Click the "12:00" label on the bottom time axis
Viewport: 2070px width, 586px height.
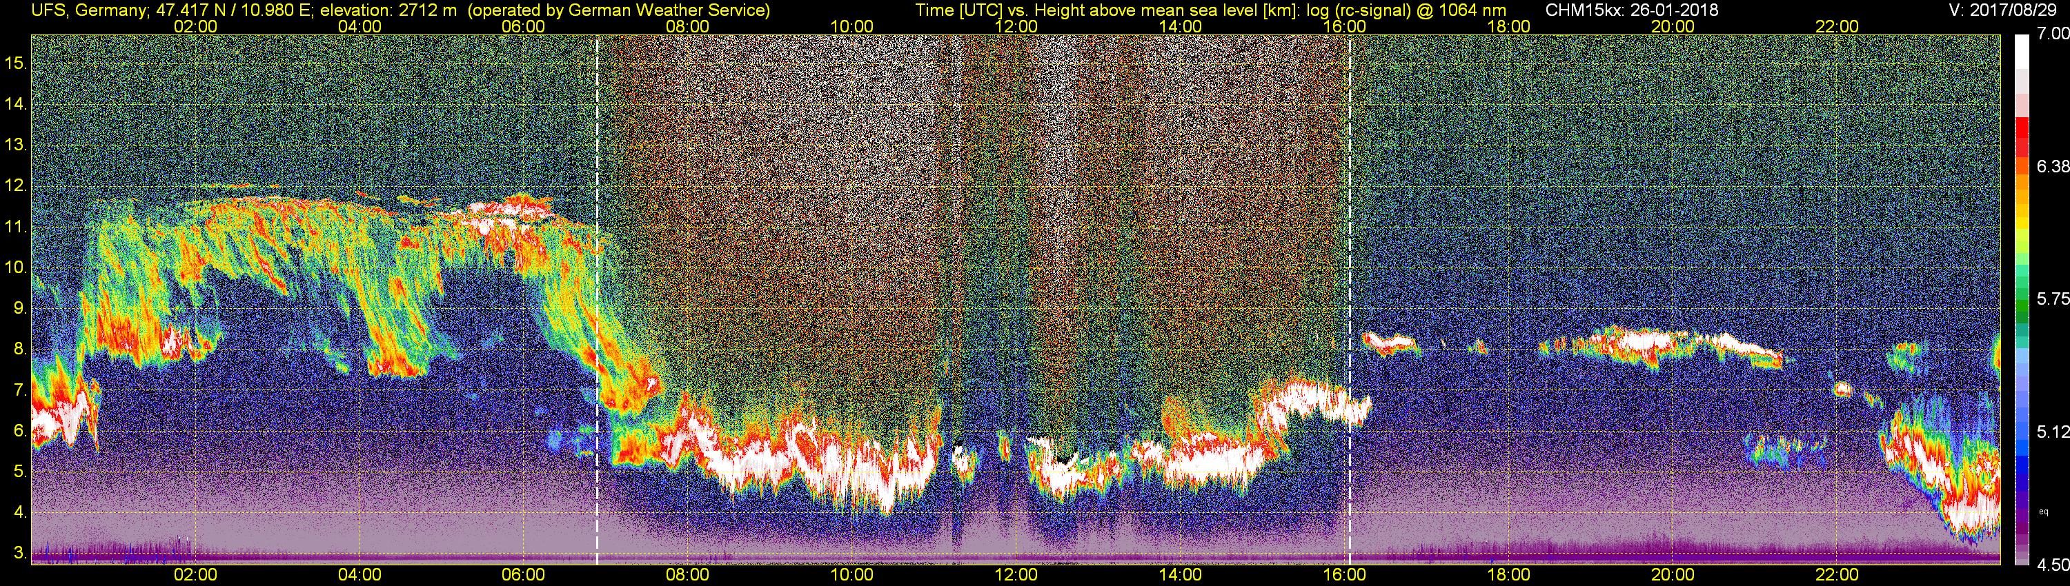[x=1016, y=575]
